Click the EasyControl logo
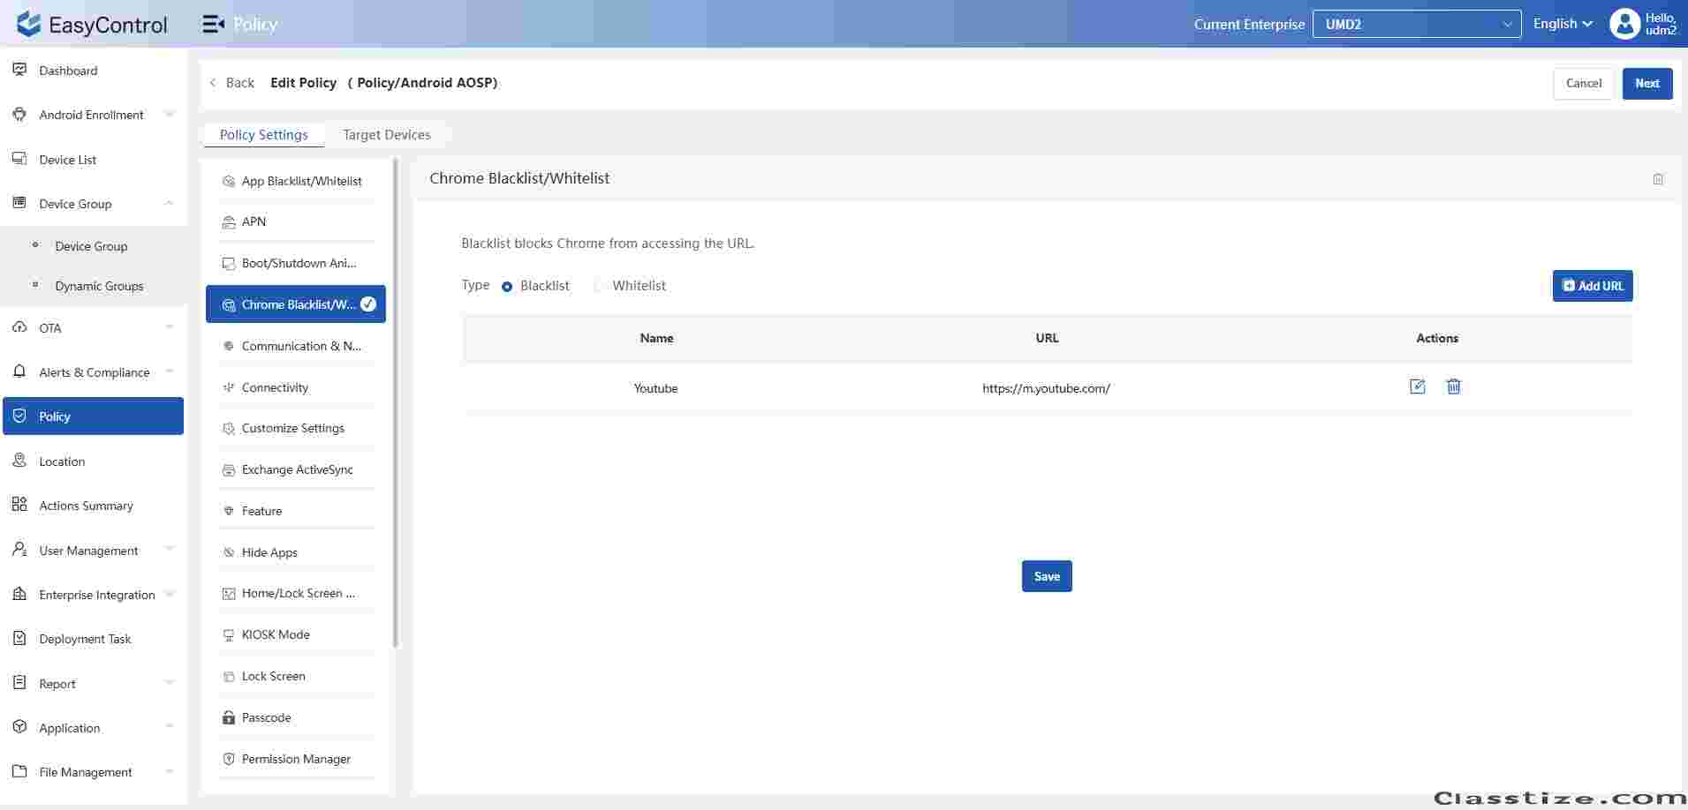Viewport: 1688px width, 810px height. (x=92, y=24)
